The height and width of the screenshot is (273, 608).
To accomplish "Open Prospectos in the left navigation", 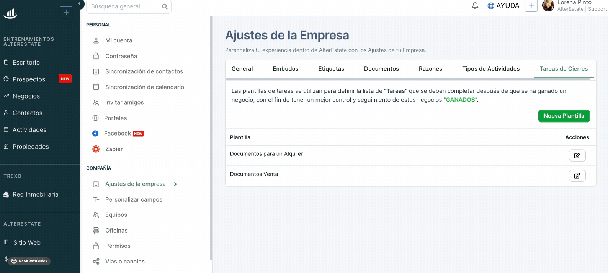I will point(29,79).
